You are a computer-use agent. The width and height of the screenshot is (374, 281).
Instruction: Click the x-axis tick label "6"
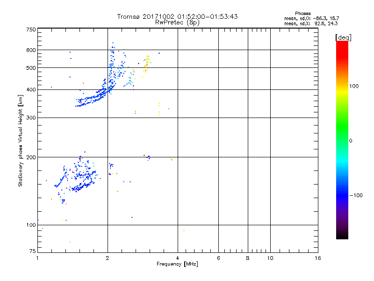(x=218, y=258)
